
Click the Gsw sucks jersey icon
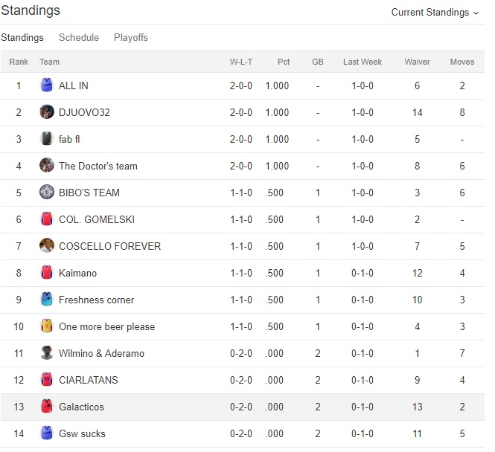tap(47, 433)
